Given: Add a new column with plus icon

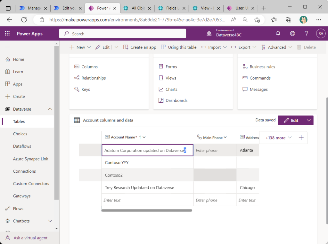Looking at the screenshot, I should tap(301, 138).
